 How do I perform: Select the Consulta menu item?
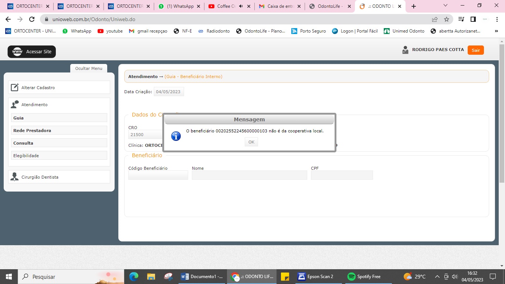pos(59,143)
